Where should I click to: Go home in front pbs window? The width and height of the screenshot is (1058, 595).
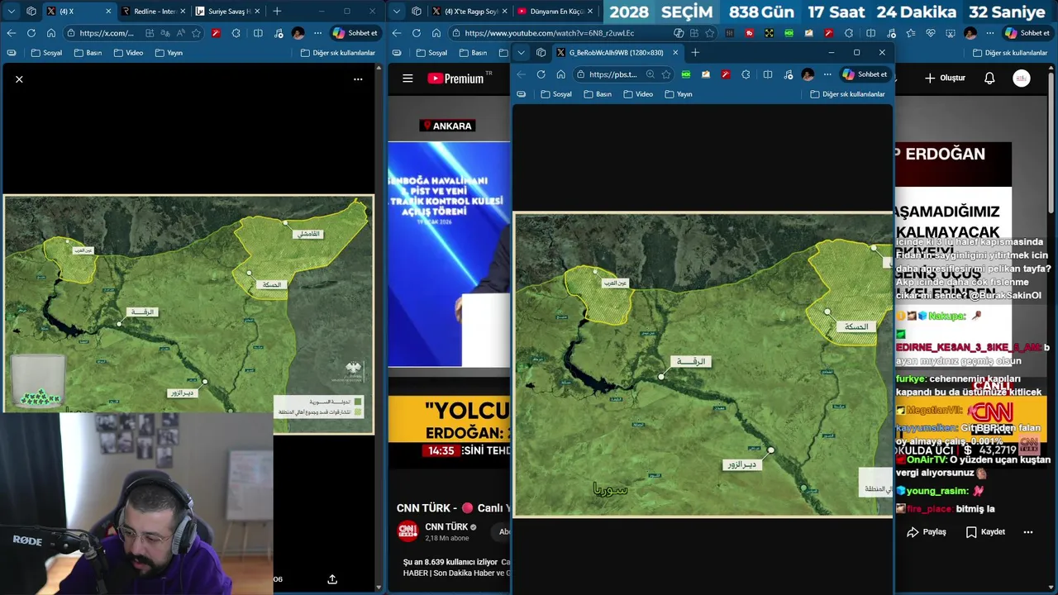(560, 74)
